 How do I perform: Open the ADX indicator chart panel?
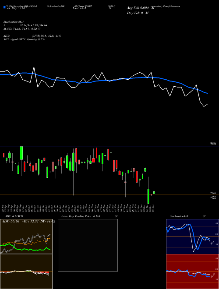(26, 236)
